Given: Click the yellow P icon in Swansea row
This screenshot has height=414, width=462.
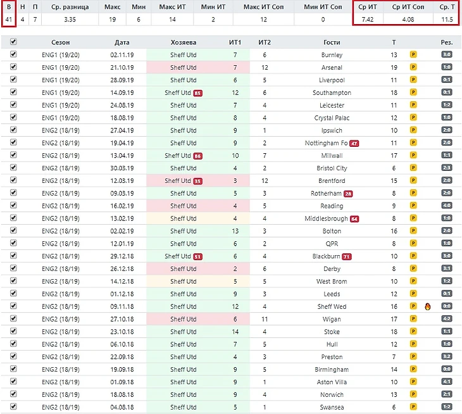Looking at the screenshot, I should click(413, 407).
